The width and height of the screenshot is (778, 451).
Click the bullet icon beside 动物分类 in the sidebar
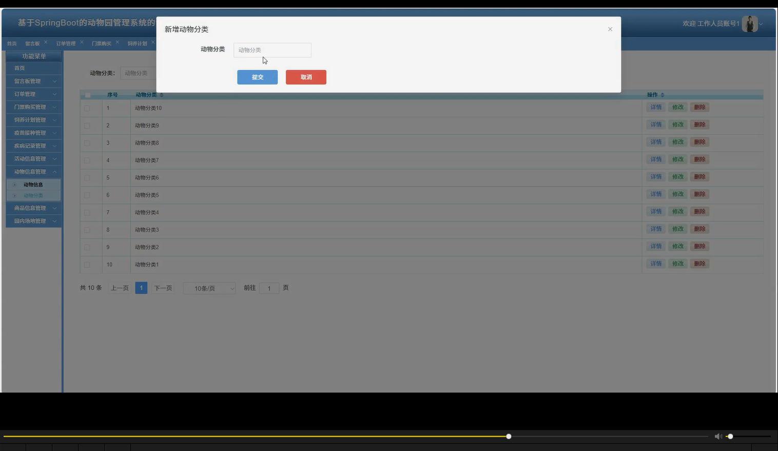pyautogui.click(x=14, y=195)
